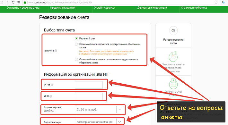
Task: Select Отдельный счет головного исполнителя radio option
Action: point(76,59)
